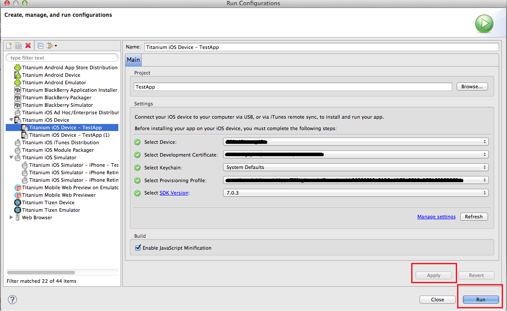Viewport: 507px width, 311px height.
Task: Click the Apply button
Action: pos(434,275)
